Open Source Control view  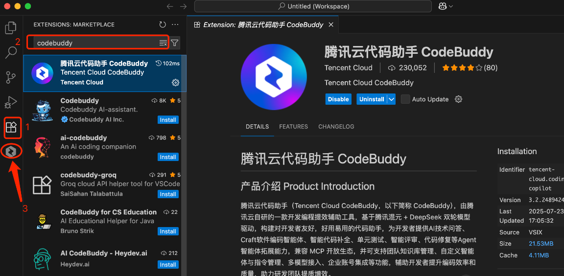point(11,77)
